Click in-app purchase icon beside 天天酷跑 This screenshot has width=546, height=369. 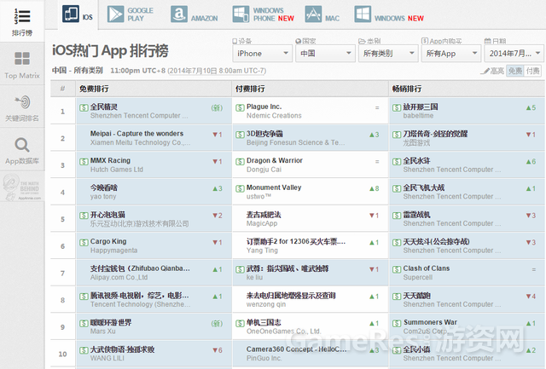tap(397, 297)
